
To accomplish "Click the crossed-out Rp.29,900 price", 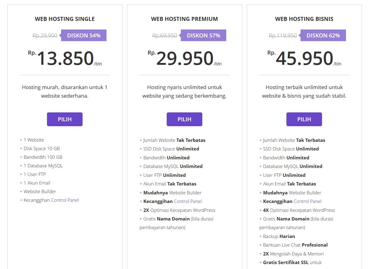I will (45, 36).
